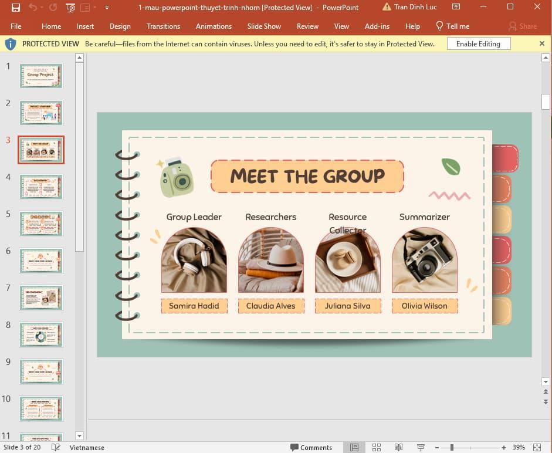Expand Customize Quick Access Toolbar dropdown
Viewport: 552px width, 453px height.
106,8
